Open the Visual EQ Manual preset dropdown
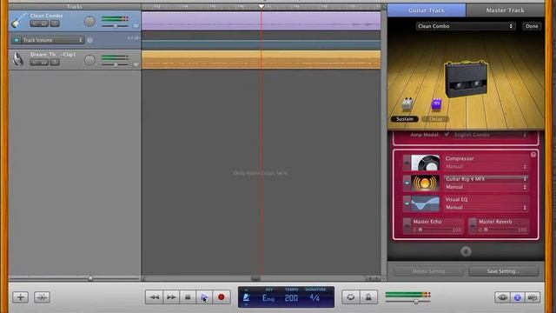Viewport: 556px width, 313px height. (x=486, y=208)
